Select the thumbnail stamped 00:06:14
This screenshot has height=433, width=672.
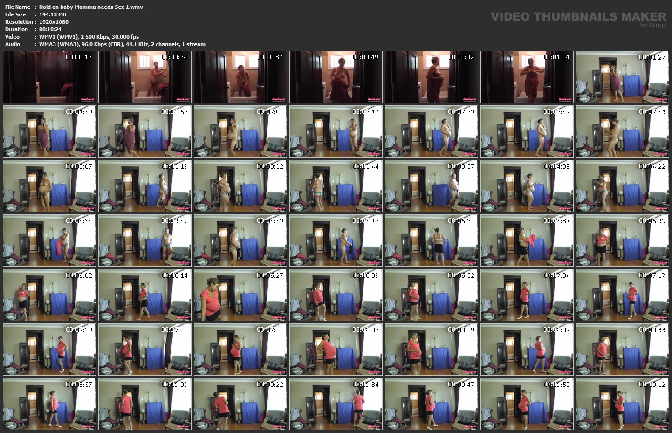click(145, 295)
